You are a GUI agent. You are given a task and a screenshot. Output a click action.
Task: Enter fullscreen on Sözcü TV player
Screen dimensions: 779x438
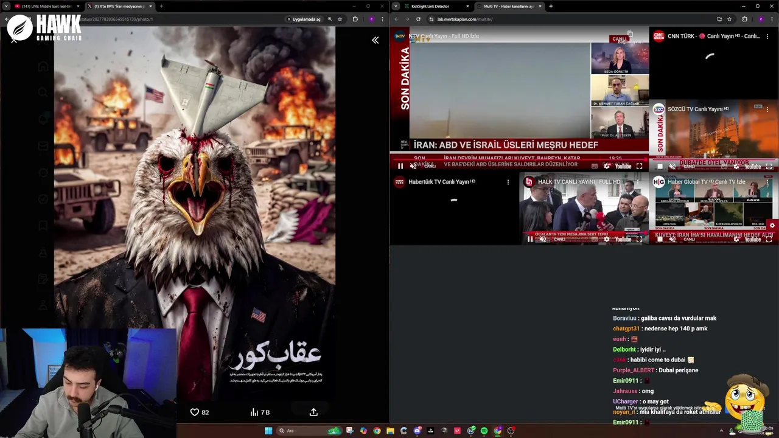point(769,166)
